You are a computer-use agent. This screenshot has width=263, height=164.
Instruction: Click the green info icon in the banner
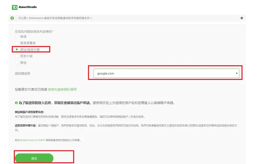12,18
